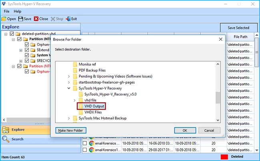This screenshot has width=260, height=161.
Task: Confirm folder selection with OK
Action: pos(185,130)
